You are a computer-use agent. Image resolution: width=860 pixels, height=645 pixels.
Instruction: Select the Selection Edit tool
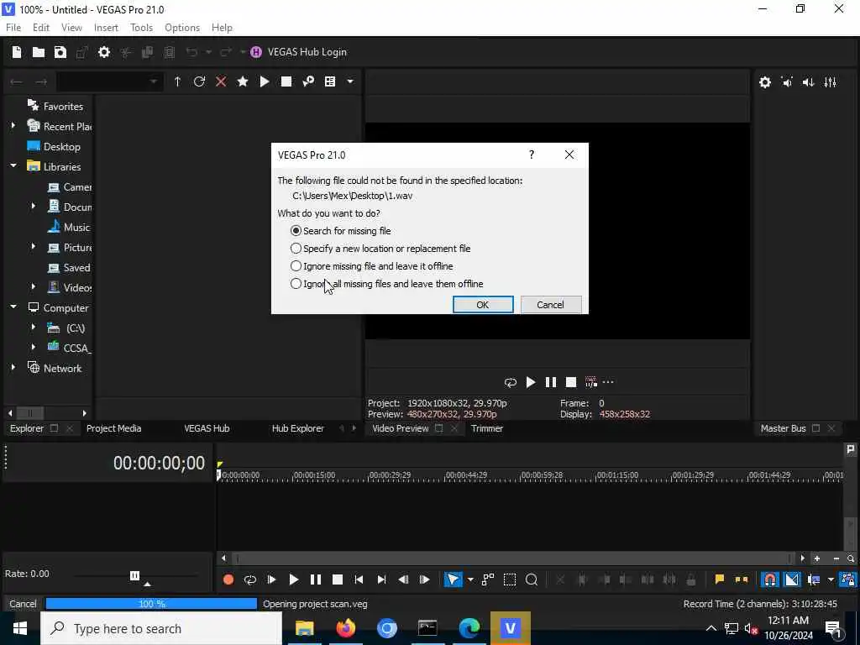click(510, 579)
